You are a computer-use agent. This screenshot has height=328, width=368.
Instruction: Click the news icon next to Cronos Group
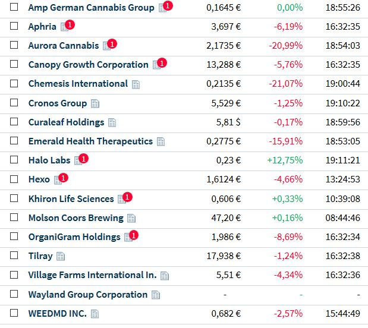click(95, 103)
